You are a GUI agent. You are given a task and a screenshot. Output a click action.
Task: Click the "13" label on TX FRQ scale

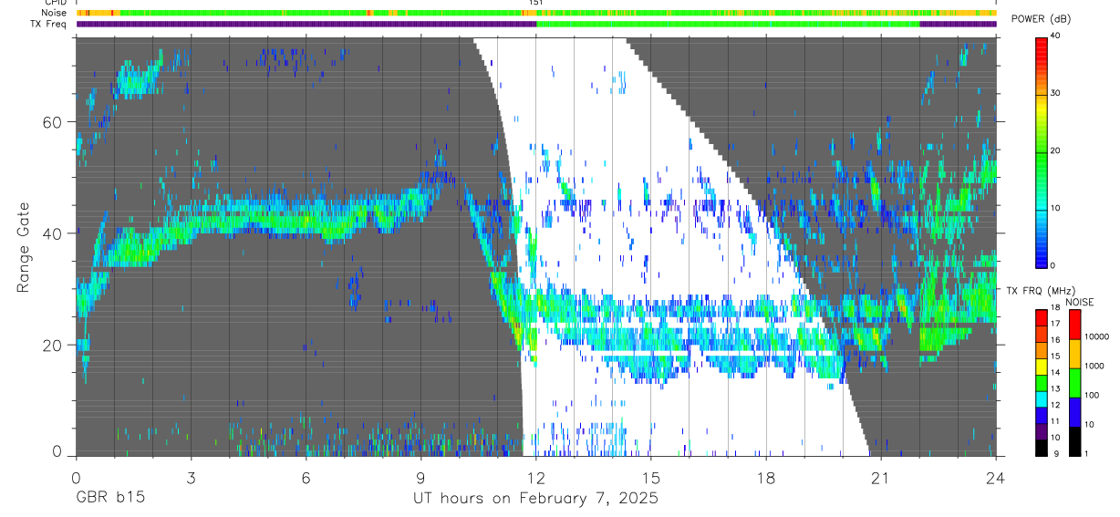click(1056, 388)
